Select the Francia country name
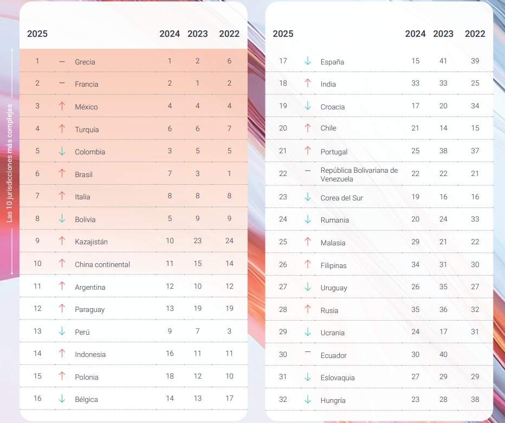505x423 pixels. click(87, 84)
